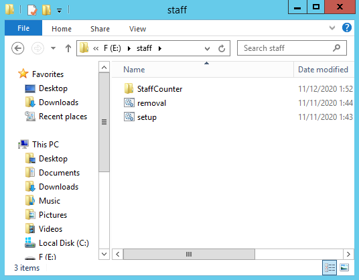Click the Properties icon in title bar
The width and height of the screenshot is (359, 280).
(32, 10)
